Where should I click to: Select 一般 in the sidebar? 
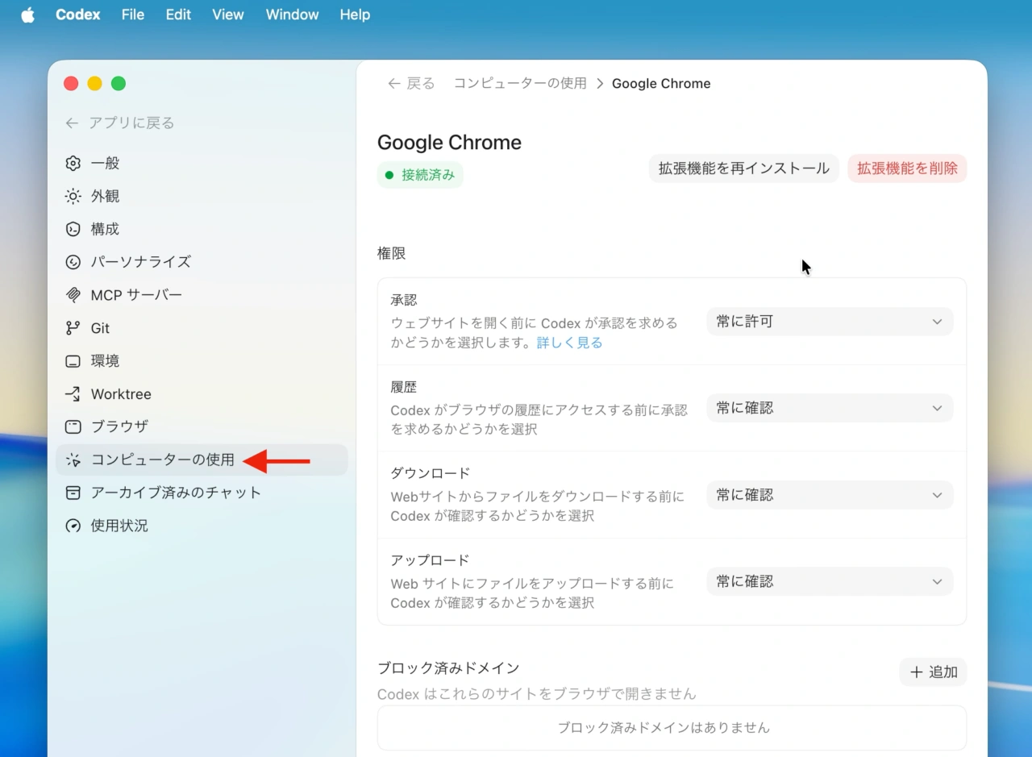202,163
